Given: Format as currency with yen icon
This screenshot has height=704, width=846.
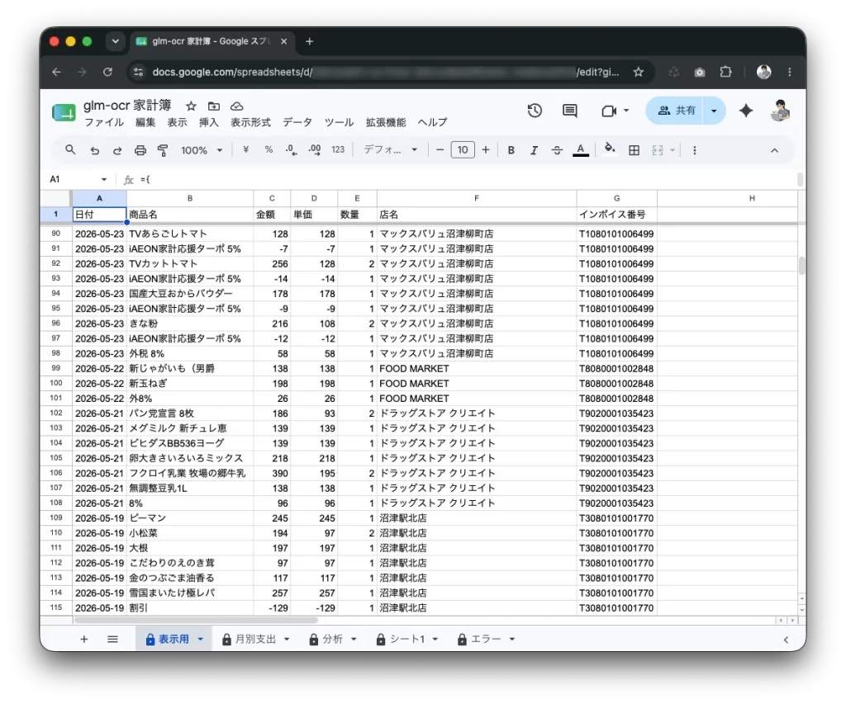Looking at the screenshot, I should pos(246,150).
